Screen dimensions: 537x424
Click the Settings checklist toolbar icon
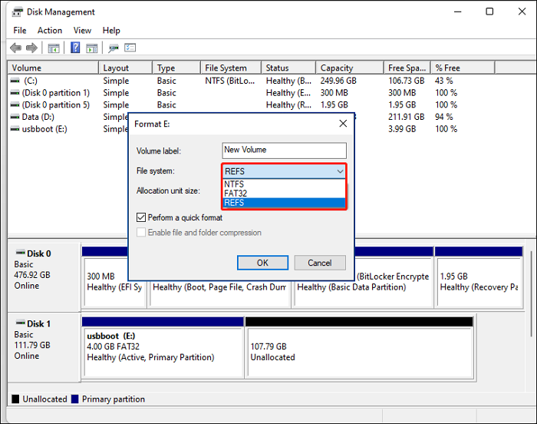130,48
